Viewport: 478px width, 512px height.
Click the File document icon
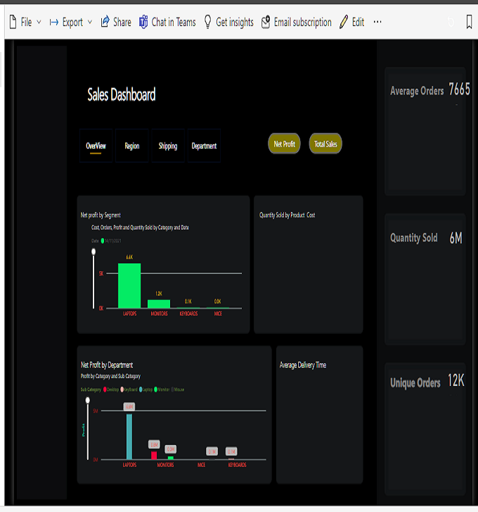coord(13,23)
